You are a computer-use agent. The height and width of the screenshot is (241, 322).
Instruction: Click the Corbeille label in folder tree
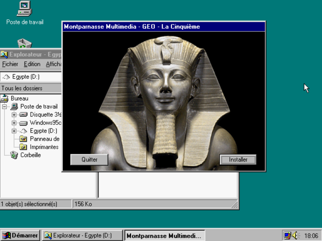coord(30,155)
